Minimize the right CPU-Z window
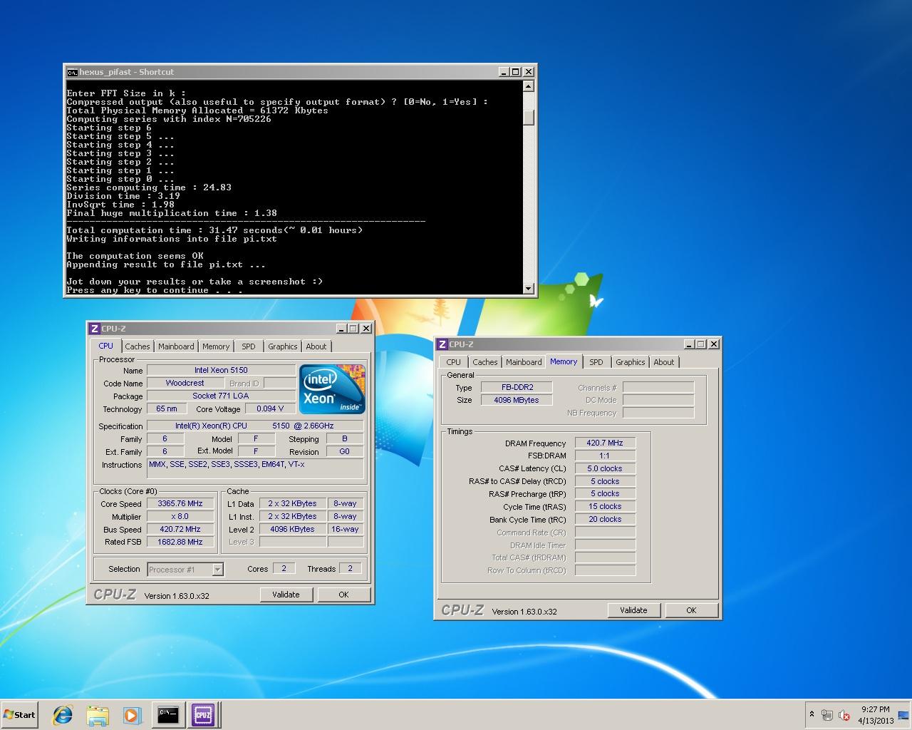The height and width of the screenshot is (730, 912). (x=690, y=344)
